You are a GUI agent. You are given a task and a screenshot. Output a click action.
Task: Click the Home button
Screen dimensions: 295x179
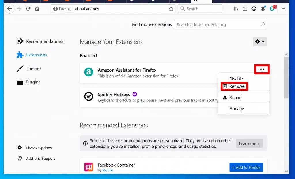coord(37,9)
